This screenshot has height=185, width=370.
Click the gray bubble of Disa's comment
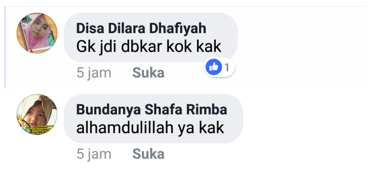[x=150, y=37]
